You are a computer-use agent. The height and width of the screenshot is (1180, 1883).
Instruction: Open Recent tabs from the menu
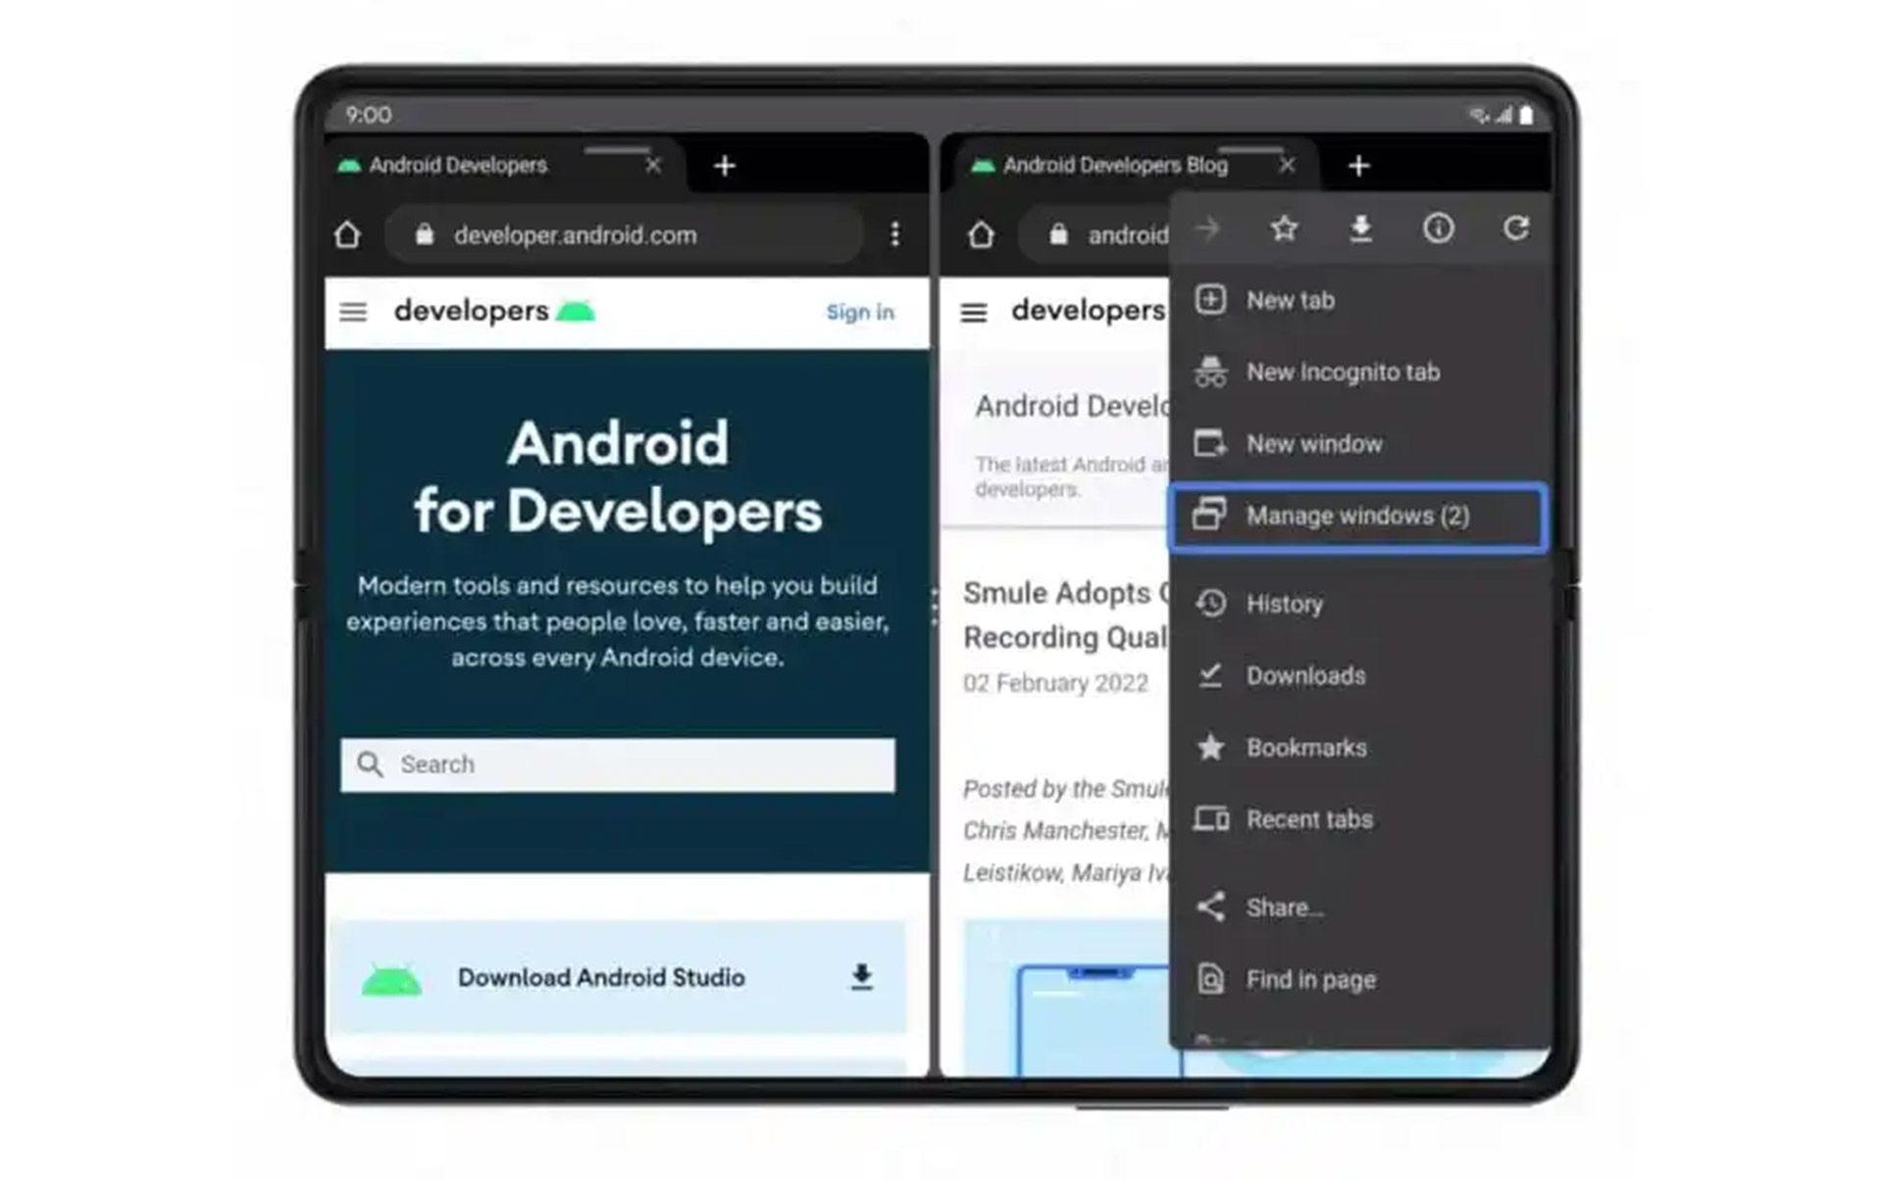coord(1359,819)
